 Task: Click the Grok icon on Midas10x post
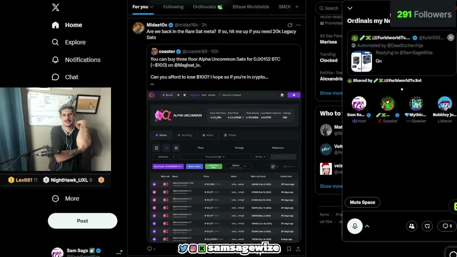[290, 25]
